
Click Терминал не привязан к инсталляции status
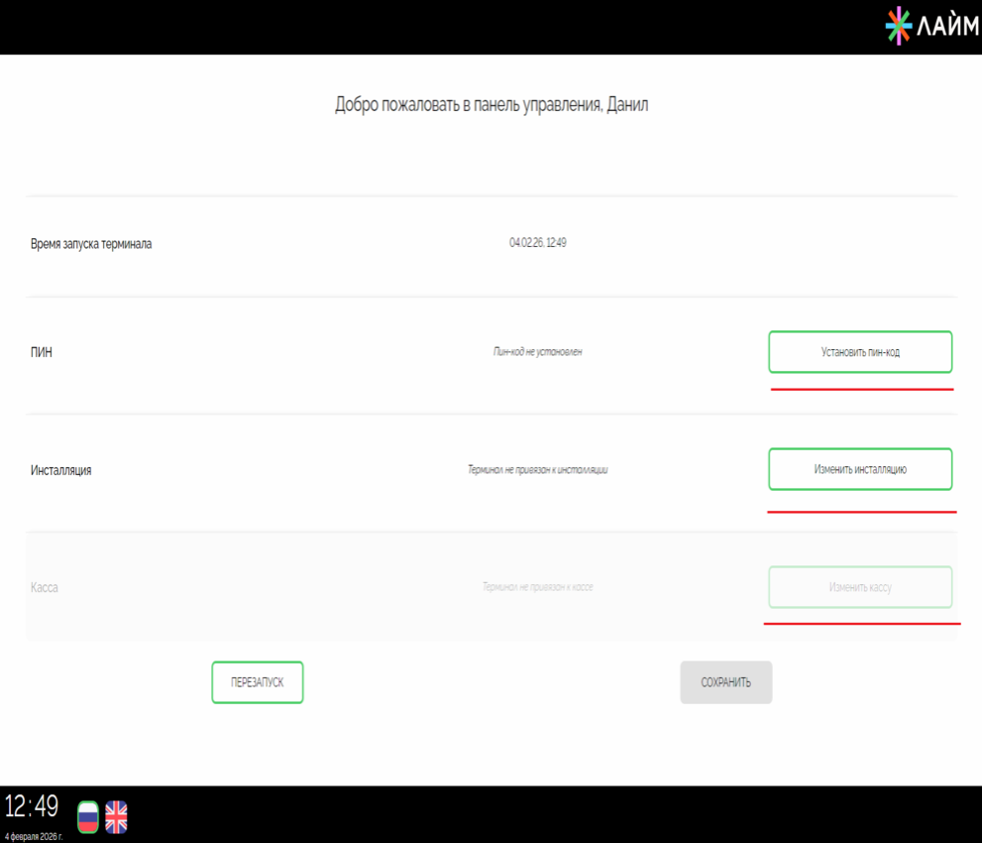537,470
